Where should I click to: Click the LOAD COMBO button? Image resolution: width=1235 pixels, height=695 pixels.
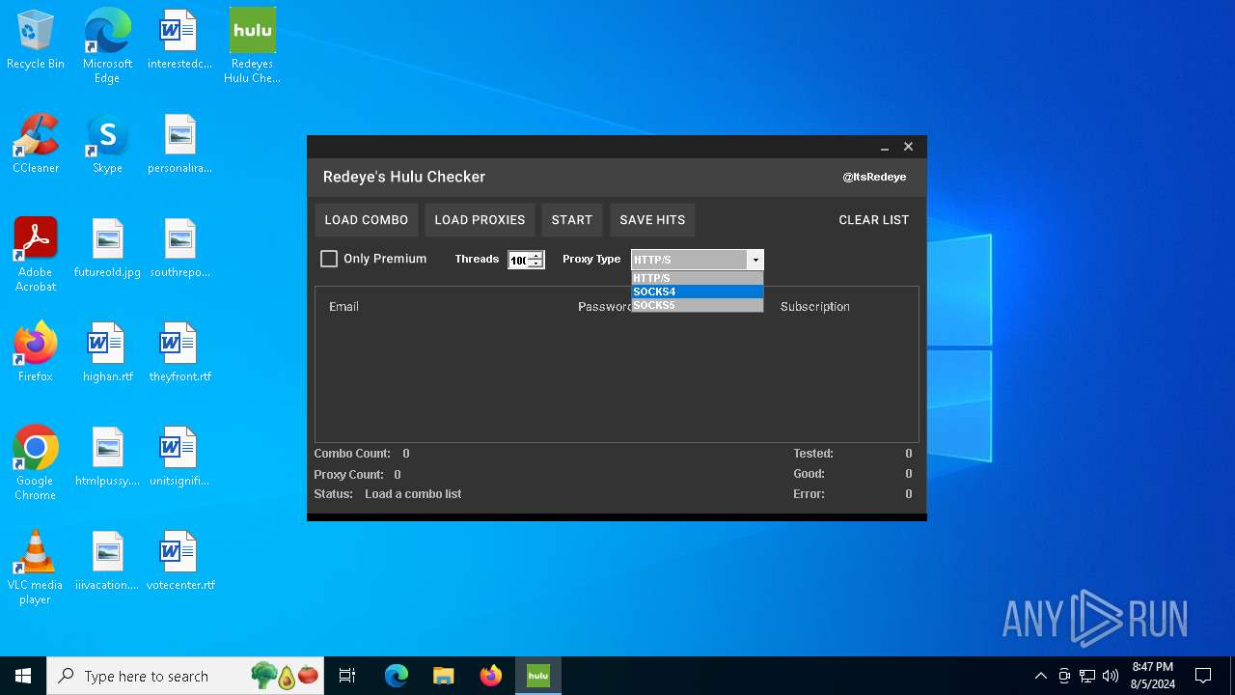[x=367, y=220]
